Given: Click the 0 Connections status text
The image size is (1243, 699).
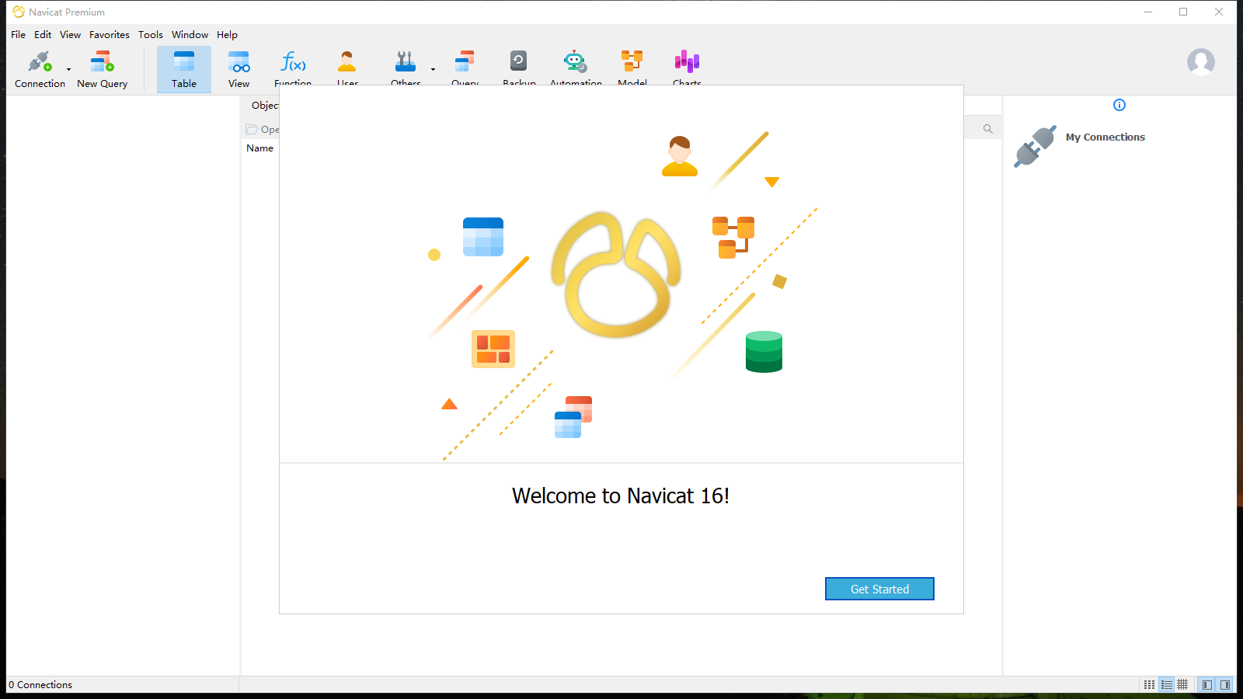Looking at the screenshot, I should [40, 685].
